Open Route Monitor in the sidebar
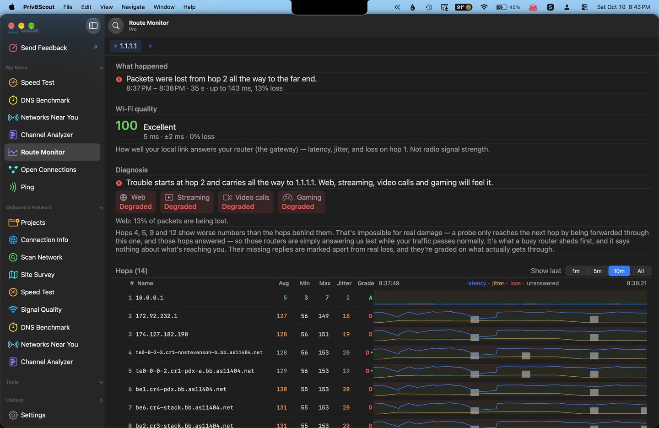 [53, 152]
